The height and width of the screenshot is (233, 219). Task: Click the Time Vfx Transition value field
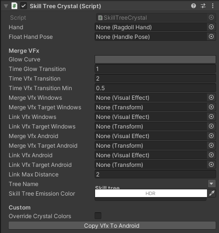[155, 79]
